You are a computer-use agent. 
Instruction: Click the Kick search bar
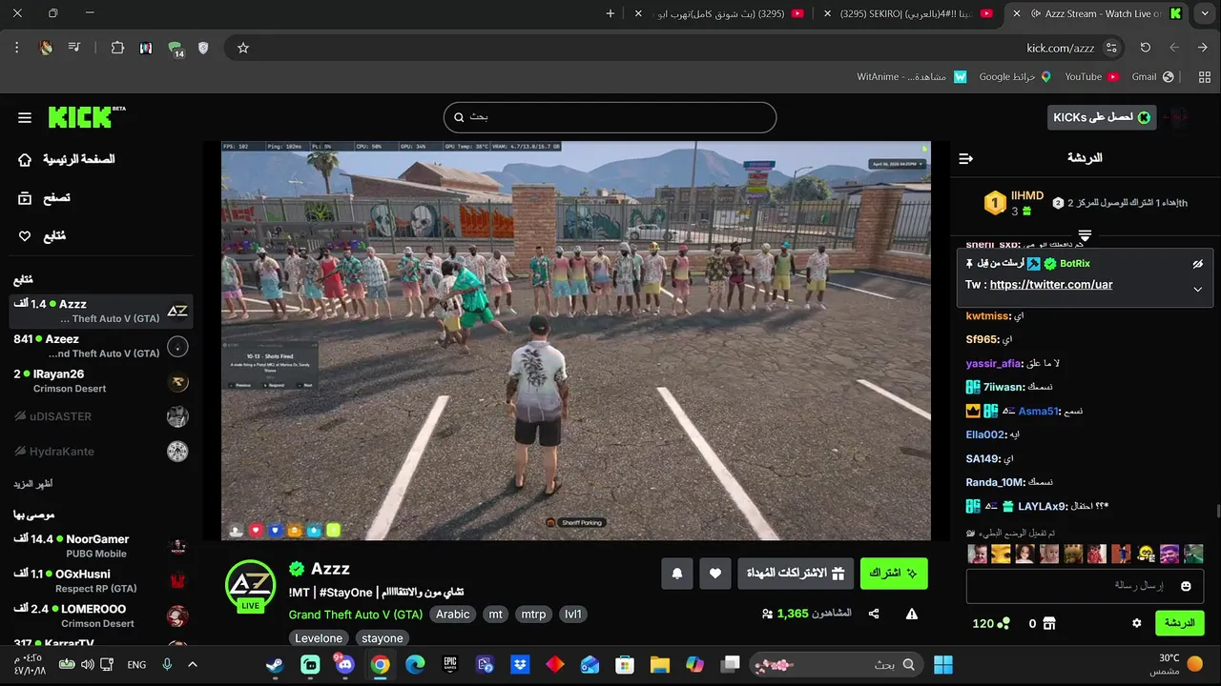click(610, 117)
